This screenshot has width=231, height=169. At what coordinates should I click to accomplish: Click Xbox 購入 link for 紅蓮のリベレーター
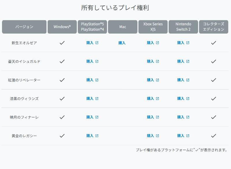(x=150, y=80)
